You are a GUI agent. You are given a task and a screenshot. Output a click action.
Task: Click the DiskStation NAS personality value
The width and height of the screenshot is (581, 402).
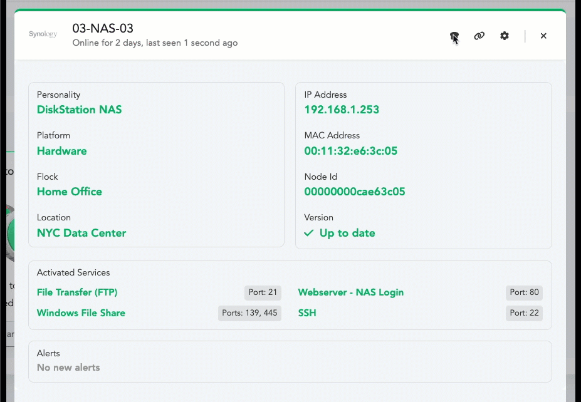[79, 110]
